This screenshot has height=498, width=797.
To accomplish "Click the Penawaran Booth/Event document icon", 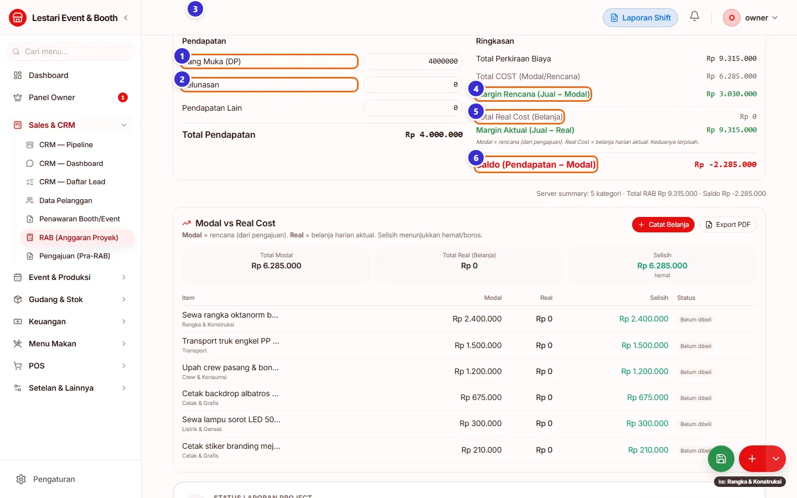I will [x=30, y=219].
